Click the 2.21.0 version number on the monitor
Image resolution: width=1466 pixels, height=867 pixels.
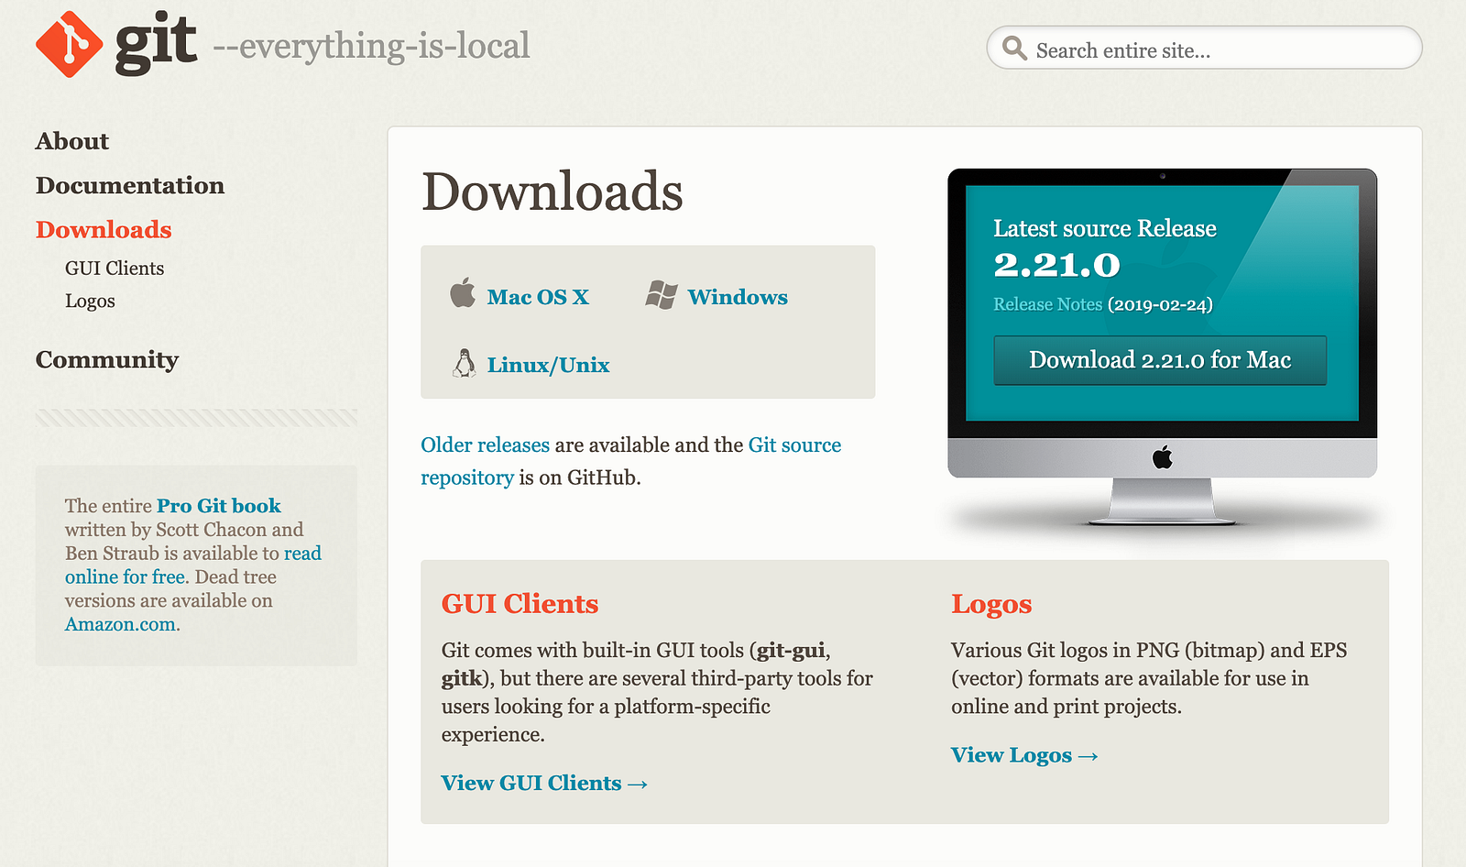coord(1056,265)
